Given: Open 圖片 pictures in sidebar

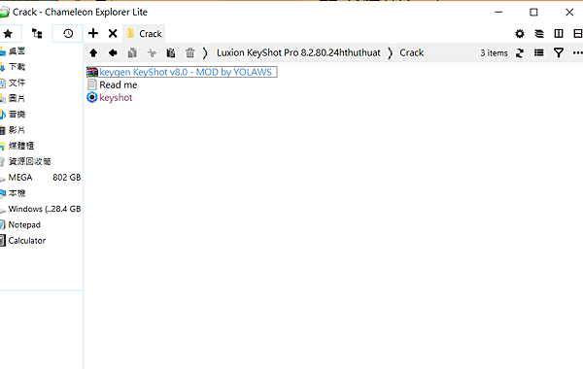Looking at the screenshot, I should (x=17, y=98).
